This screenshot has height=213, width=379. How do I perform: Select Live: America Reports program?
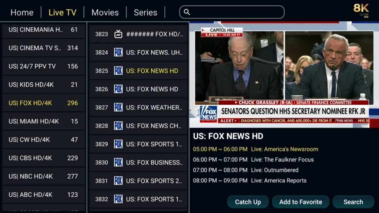(x=250, y=180)
